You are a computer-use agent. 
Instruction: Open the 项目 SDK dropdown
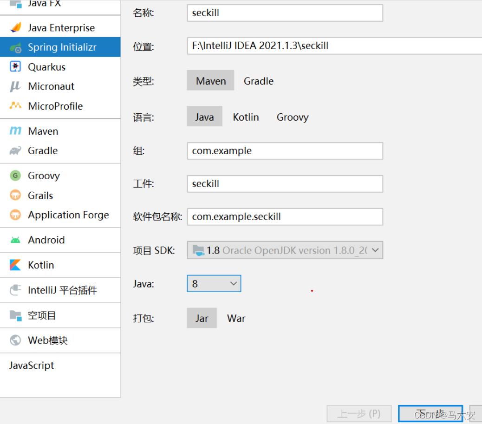[285, 250]
